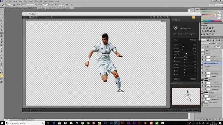
Task: Click Lock image pixels brush icon
Action: click(203, 47)
